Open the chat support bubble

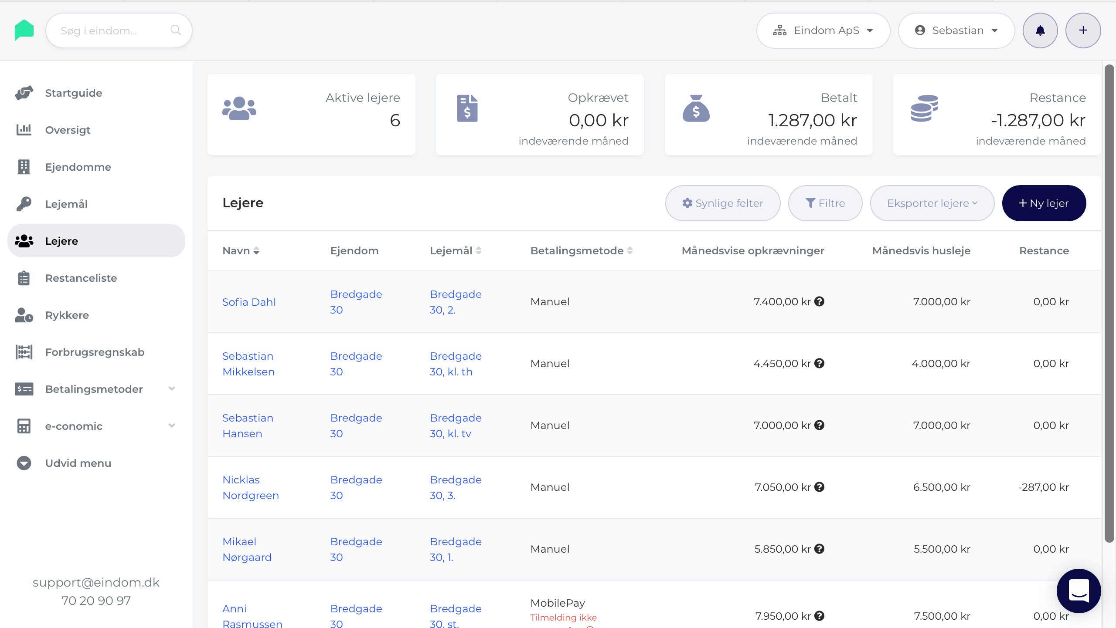coord(1079,591)
